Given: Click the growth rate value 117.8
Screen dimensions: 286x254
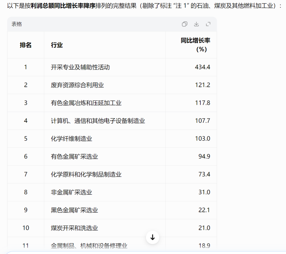Looking at the screenshot, I should [x=203, y=103].
